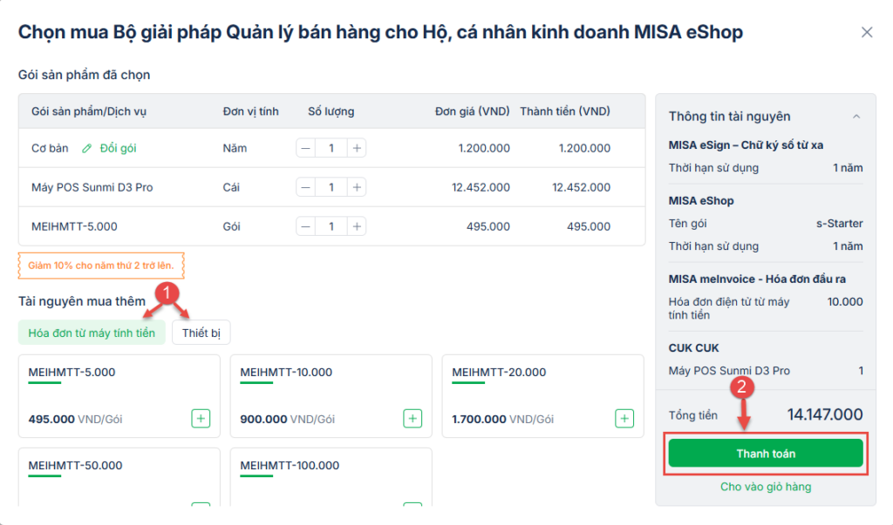Click the Đổi gói link

pos(118,148)
